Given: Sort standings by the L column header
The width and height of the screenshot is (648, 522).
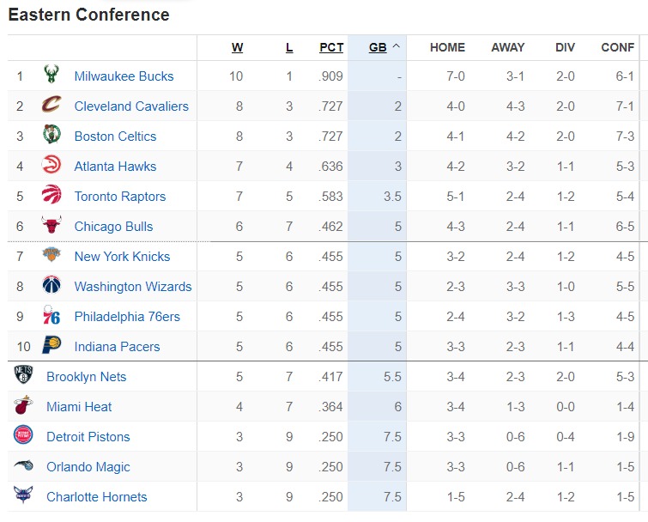Looking at the screenshot, I should [289, 47].
